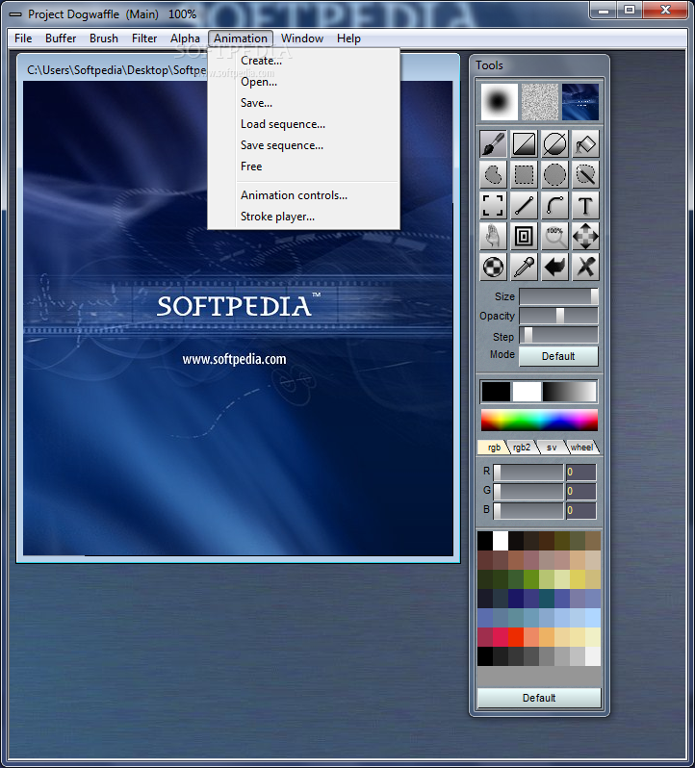
Task: Adjust the R channel slider
Action: [x=528, y=473]
